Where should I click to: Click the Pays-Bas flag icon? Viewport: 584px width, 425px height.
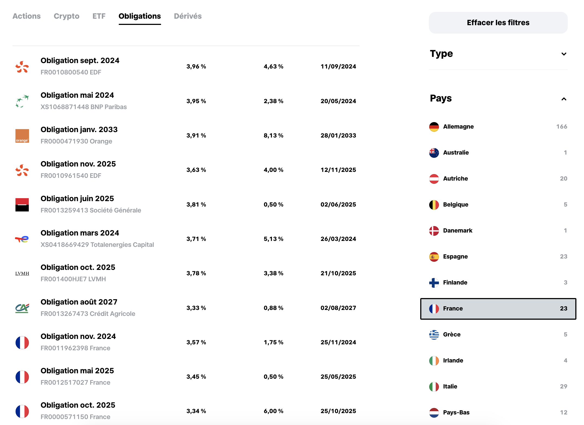point(434,413)
